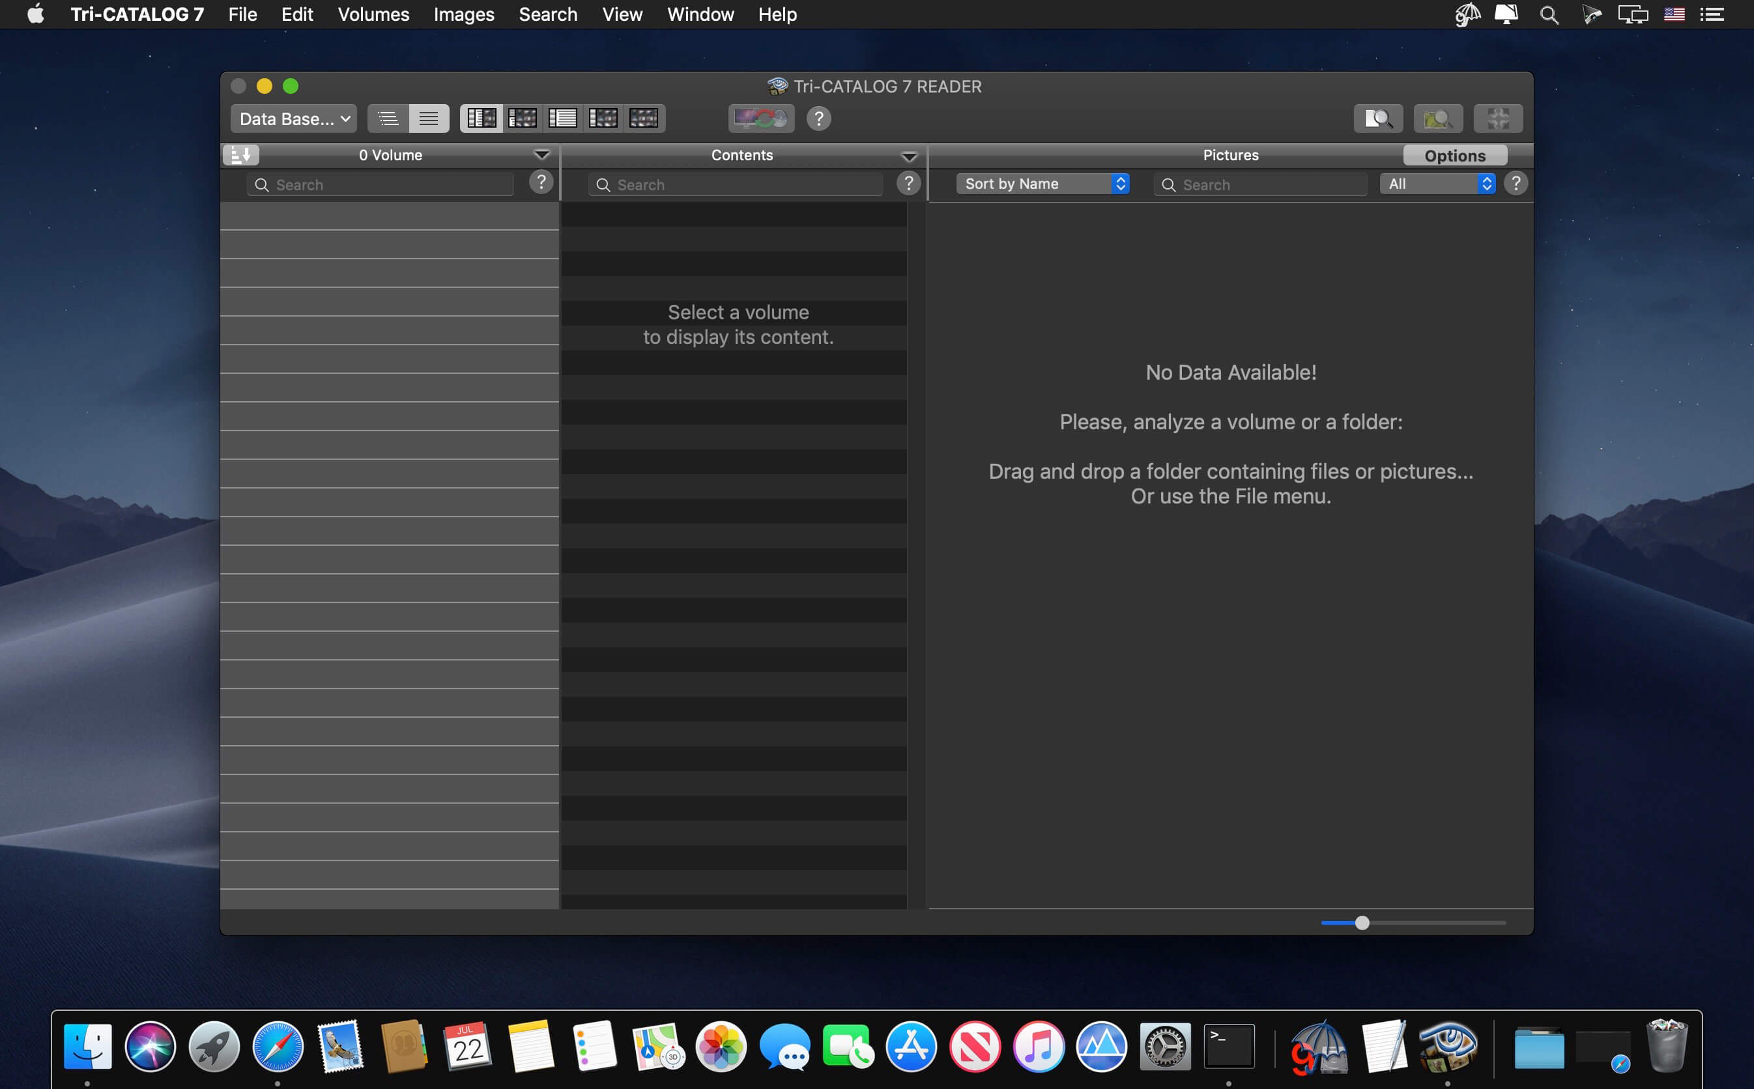Switch to indented outline list mode

point(388,119)
